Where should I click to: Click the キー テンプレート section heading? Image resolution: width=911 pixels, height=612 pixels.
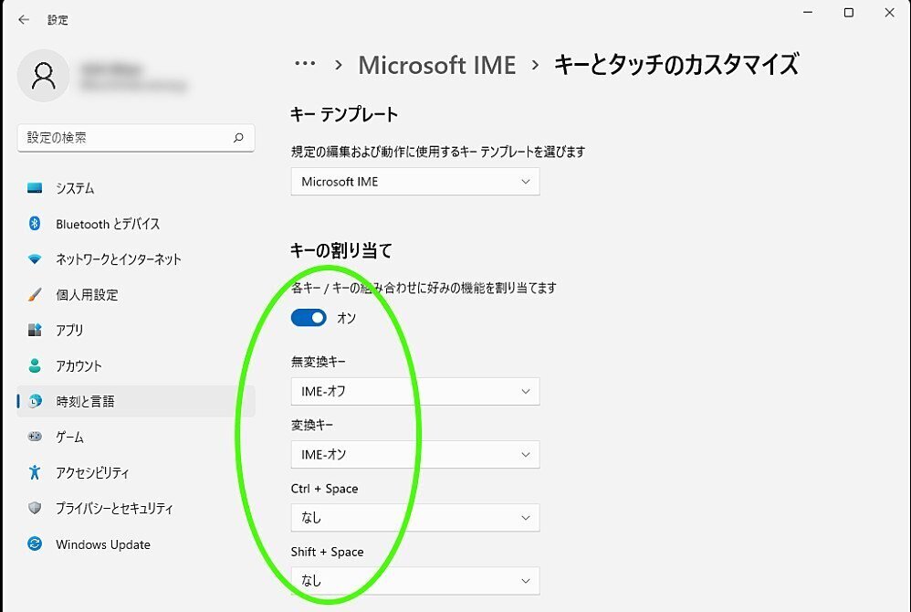point(344,114)
